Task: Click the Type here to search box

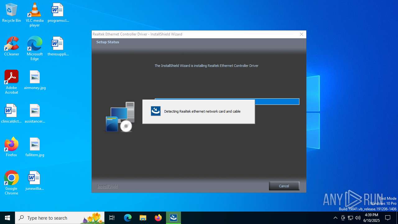Action: pos(60,218)
